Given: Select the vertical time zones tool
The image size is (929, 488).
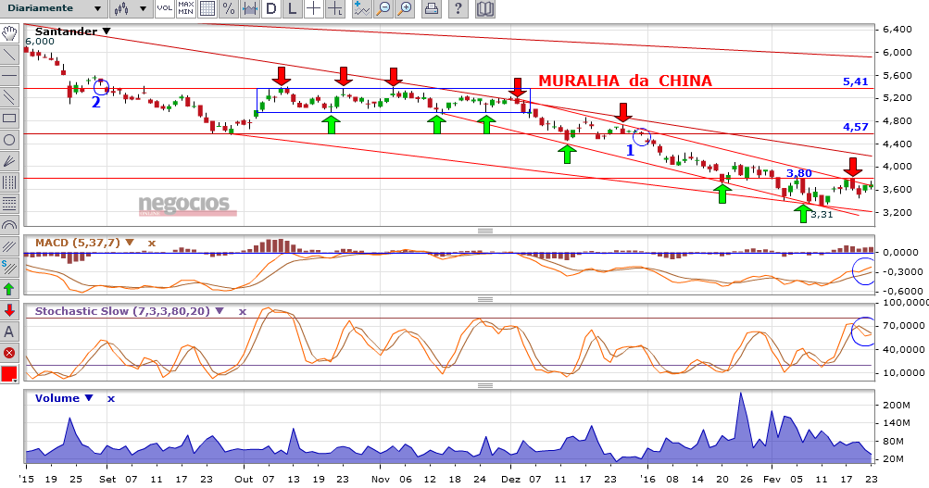Looking at the screenshot, I should (9, 182).
